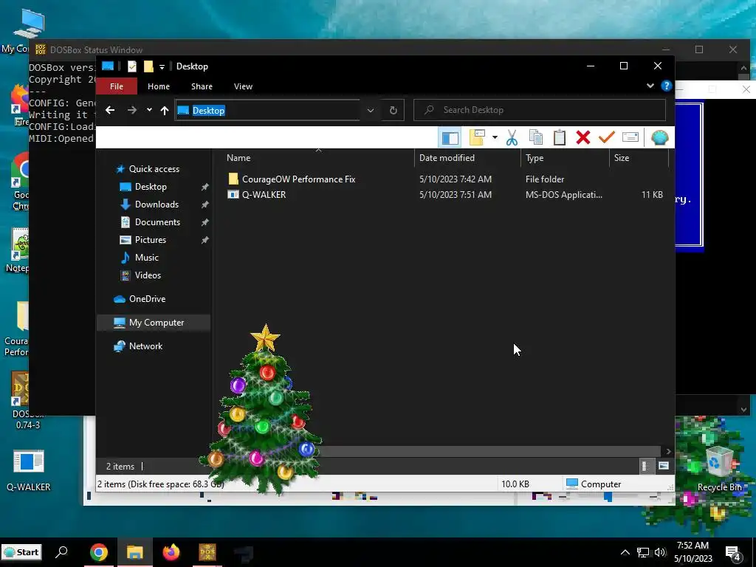
Task: Select Videos in the navigation pane
Action: point(148,275)
